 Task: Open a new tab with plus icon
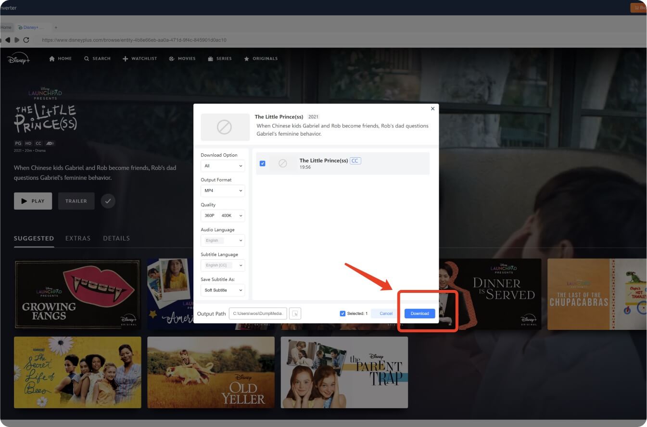(x=56, y=27)
